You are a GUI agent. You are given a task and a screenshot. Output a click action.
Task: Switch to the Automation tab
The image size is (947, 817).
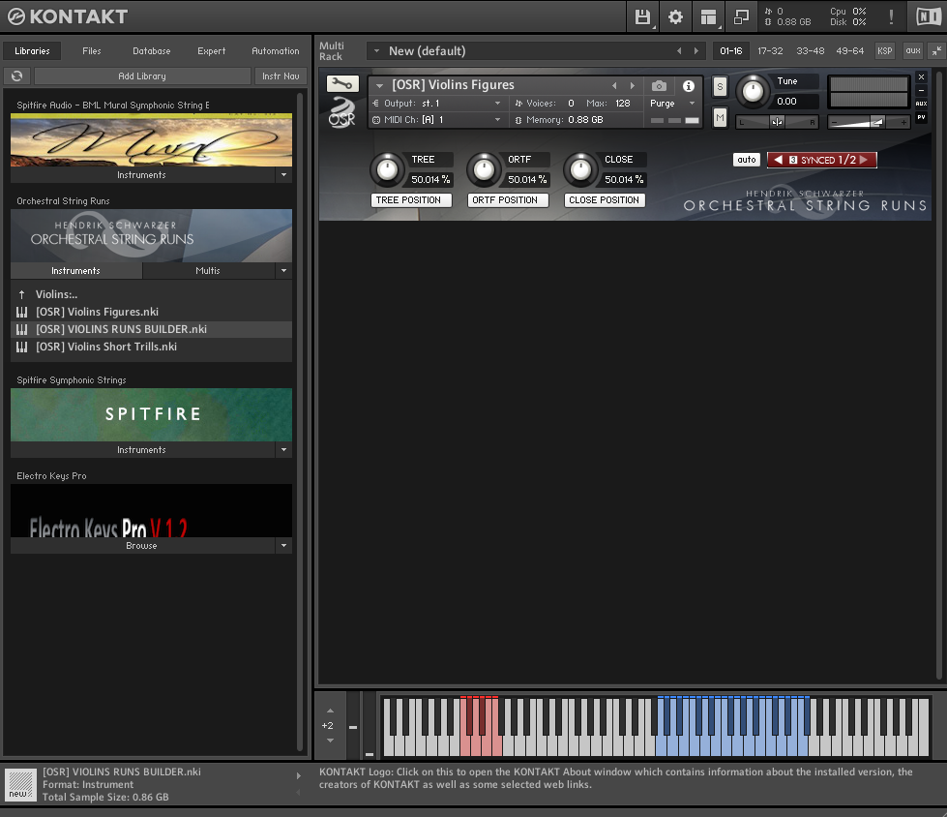point(276,50)
